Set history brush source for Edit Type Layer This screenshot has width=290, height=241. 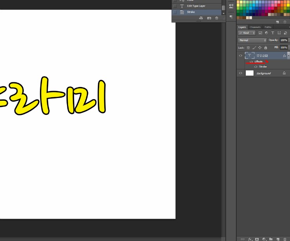tap(175, 6)
